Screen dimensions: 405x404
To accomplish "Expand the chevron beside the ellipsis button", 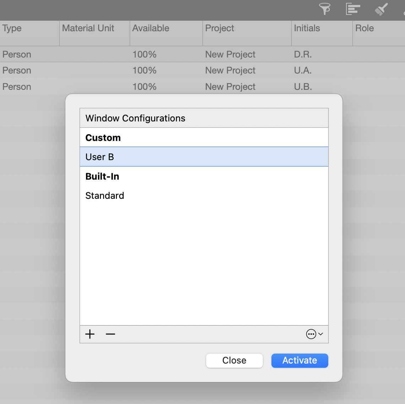I will tap(320, 334).
